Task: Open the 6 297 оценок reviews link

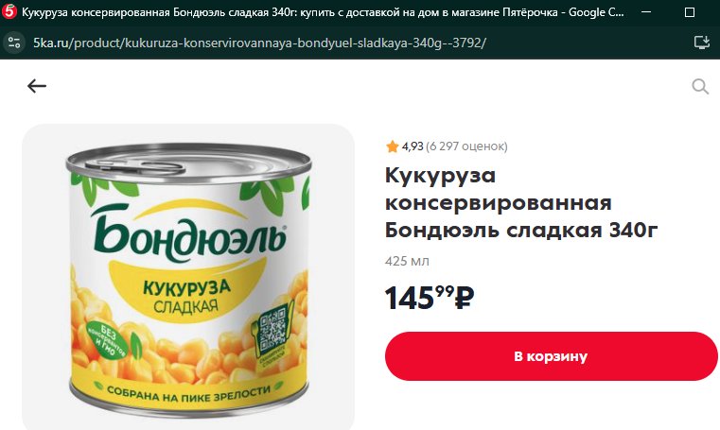Action: [466, 146]
